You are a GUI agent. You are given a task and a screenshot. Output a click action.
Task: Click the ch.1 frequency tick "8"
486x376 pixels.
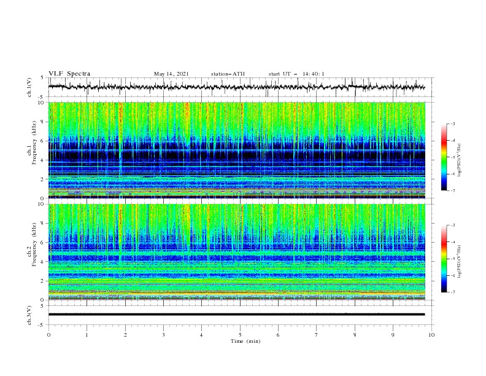point(43,122)
